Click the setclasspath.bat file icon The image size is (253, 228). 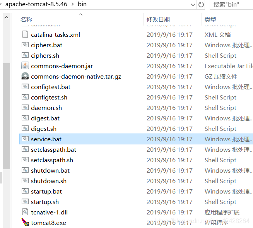[x=25, y=149]
